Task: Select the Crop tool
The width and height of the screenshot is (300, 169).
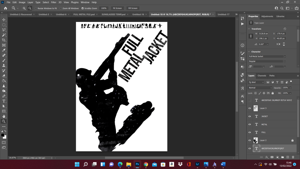Action: click(4, 40)
